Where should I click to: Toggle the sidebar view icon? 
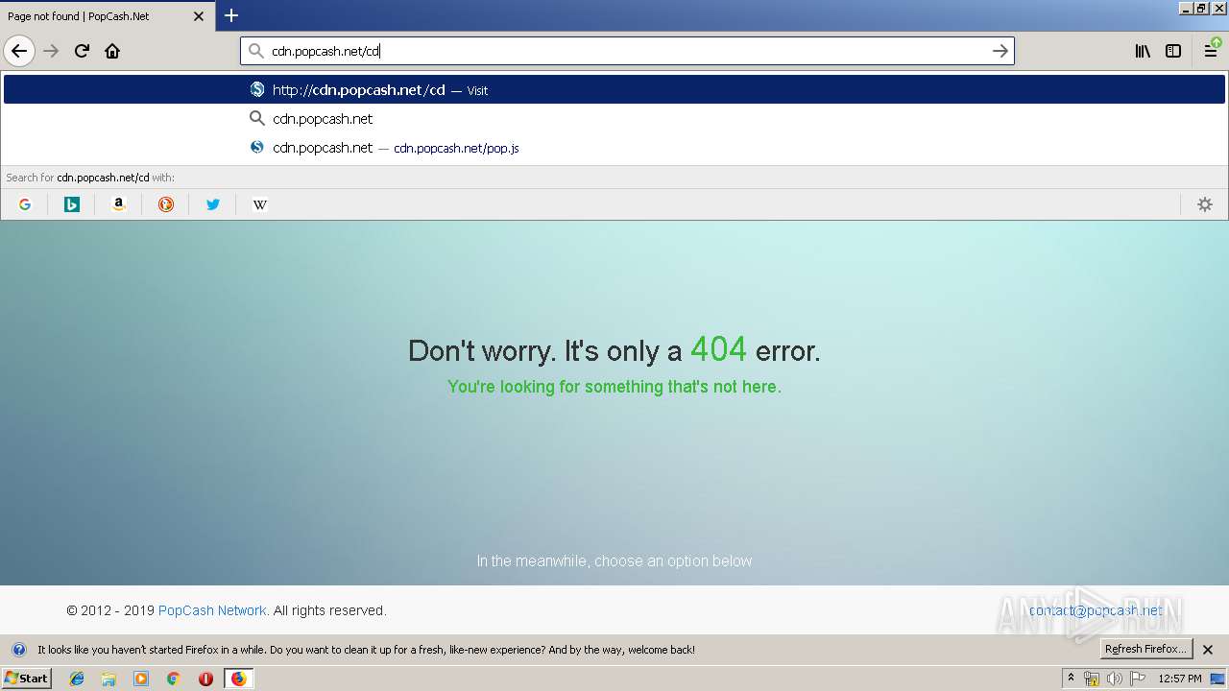(1173, 51)
